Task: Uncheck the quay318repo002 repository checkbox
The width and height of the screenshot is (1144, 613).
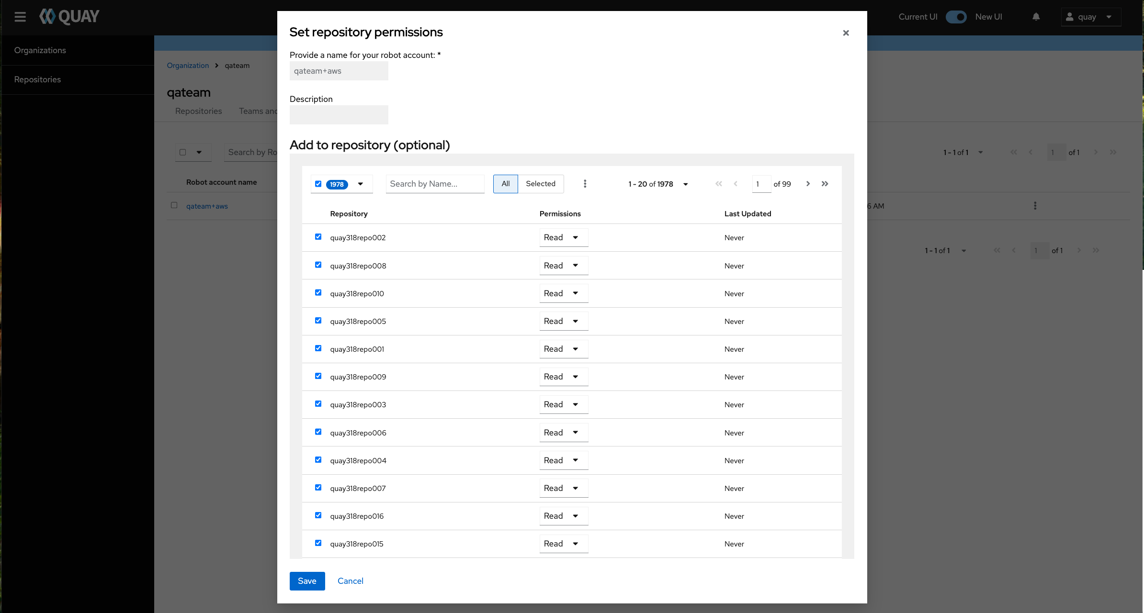Action: 318,237
